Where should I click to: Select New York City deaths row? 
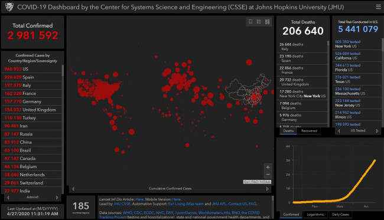pos(302,94)
